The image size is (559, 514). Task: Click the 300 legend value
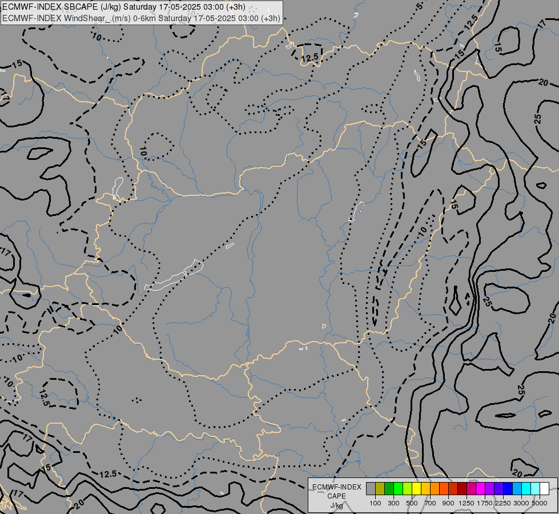coord(393,503)
